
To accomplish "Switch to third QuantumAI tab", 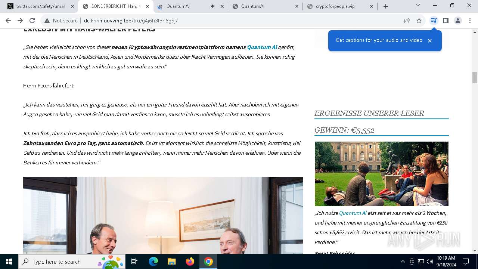I will pyautogui.click(x=266, y=6).
